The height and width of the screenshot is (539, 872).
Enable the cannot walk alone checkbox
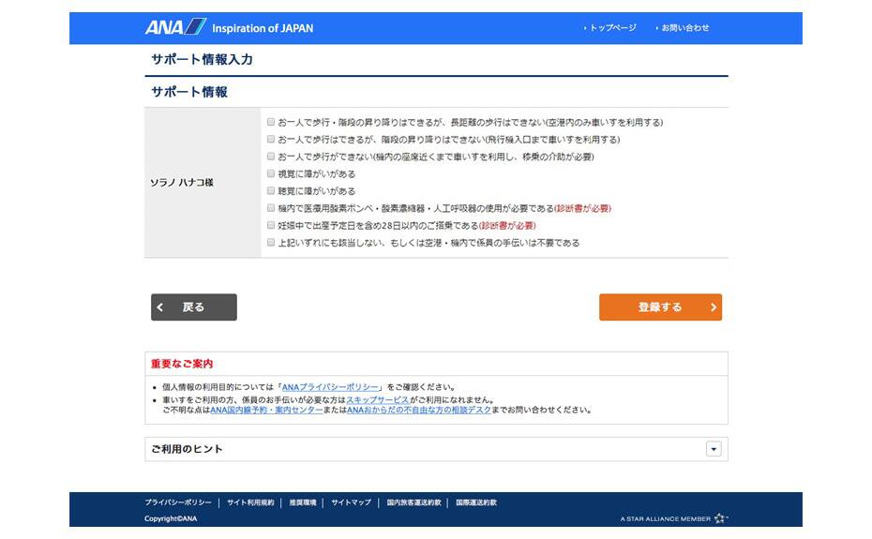[271, 157]
